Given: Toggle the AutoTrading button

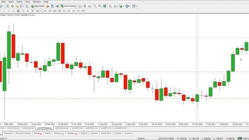Looking at the screenshot, I should 68,6.
